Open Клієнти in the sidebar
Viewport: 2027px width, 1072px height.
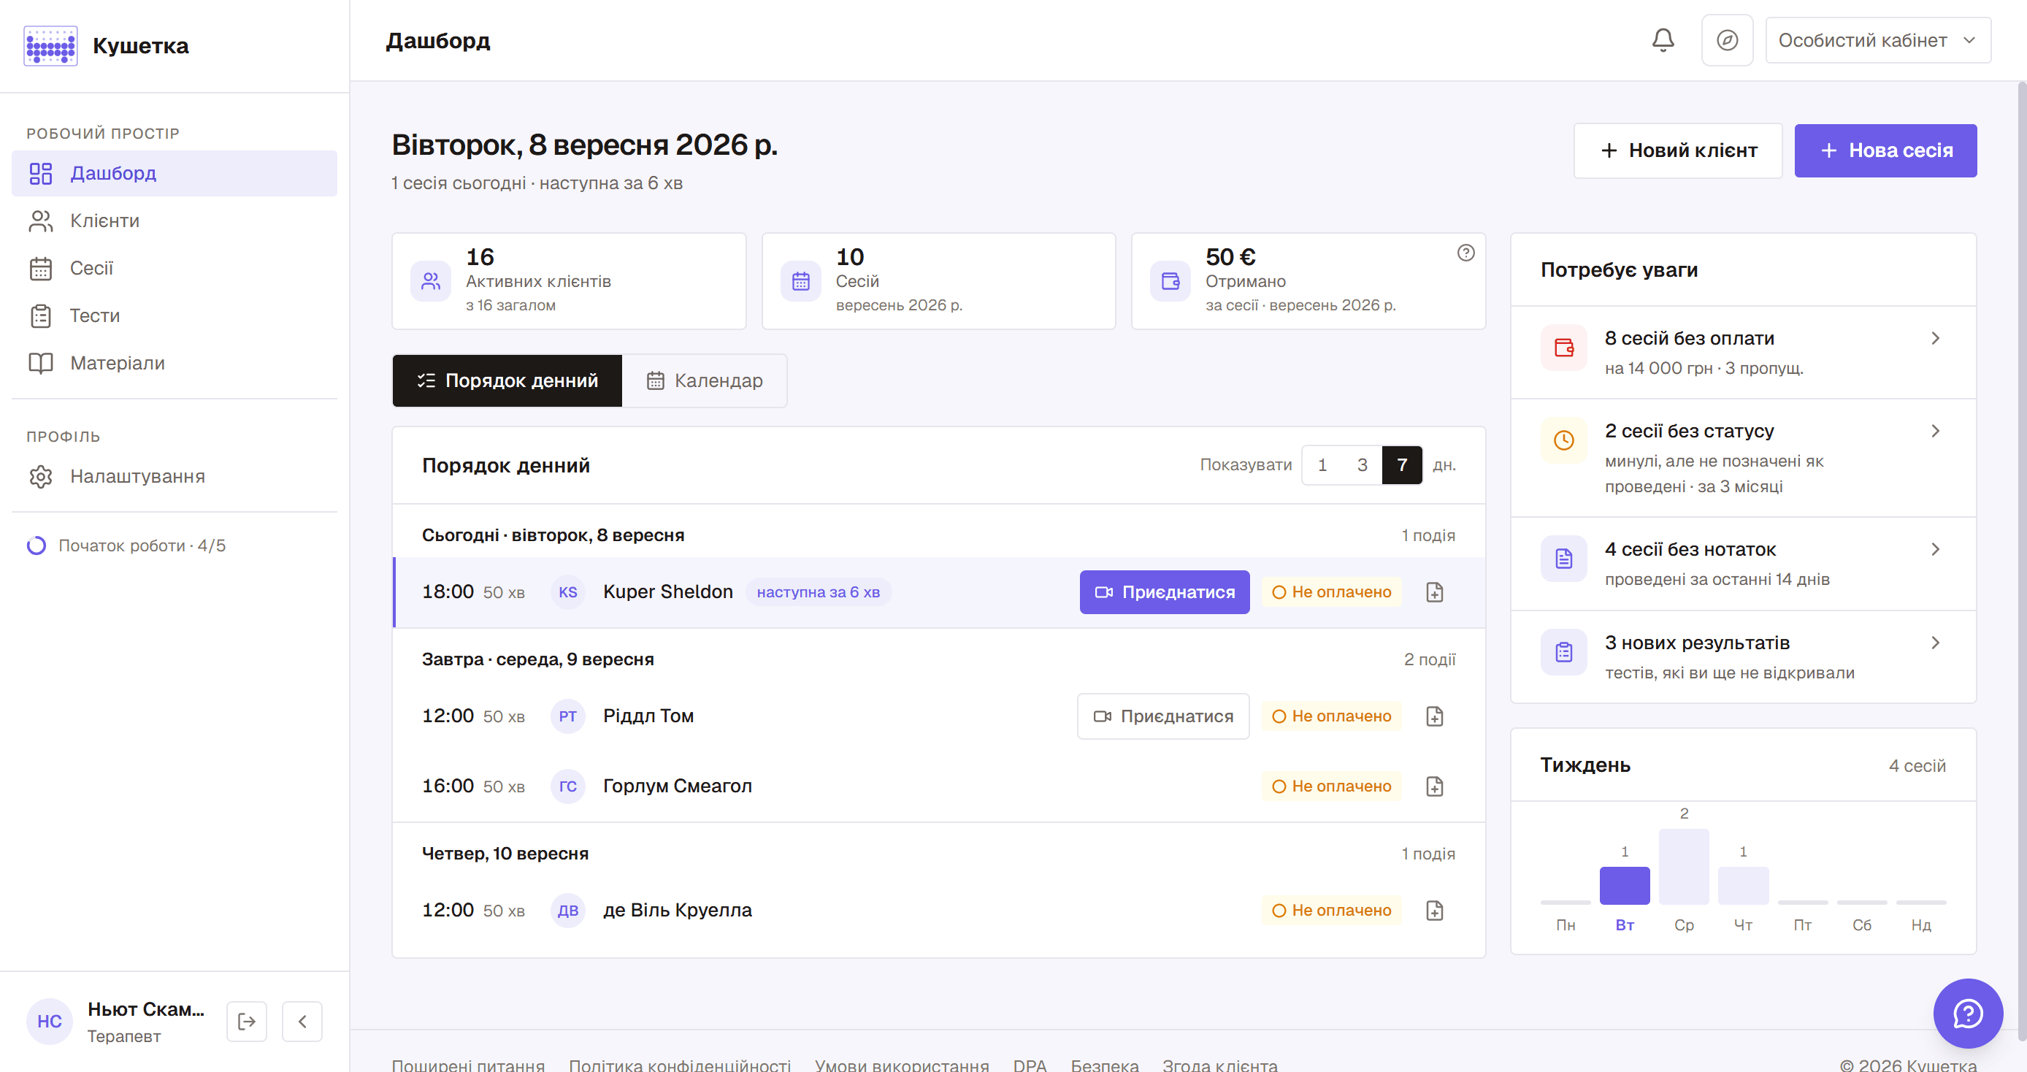tap(174, 221)
